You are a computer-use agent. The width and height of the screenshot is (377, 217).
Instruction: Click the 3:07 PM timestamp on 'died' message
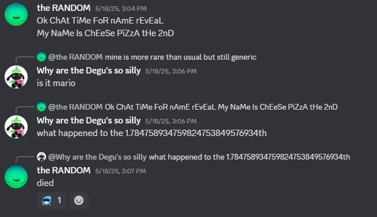point(120,171)
